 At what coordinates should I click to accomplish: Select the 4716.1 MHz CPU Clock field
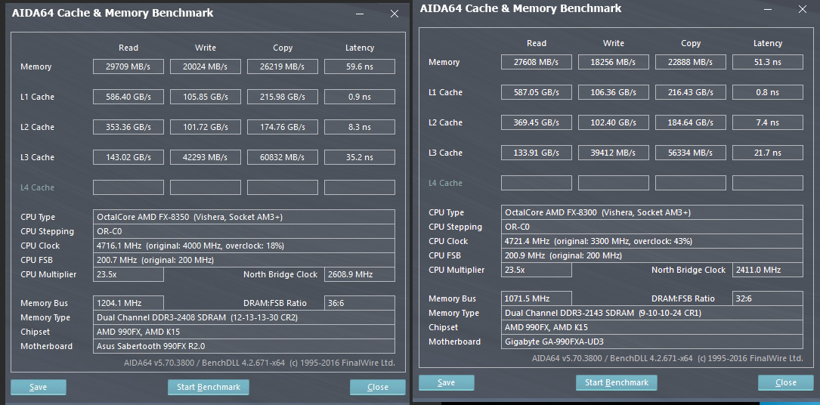[x=244, y=246]
